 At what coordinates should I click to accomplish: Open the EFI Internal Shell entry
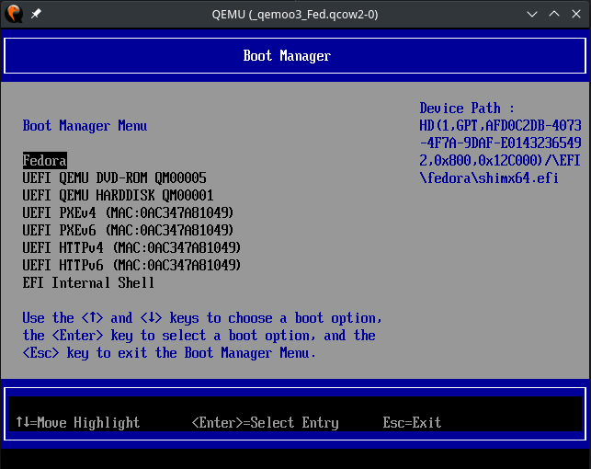[x=88, y=282]
